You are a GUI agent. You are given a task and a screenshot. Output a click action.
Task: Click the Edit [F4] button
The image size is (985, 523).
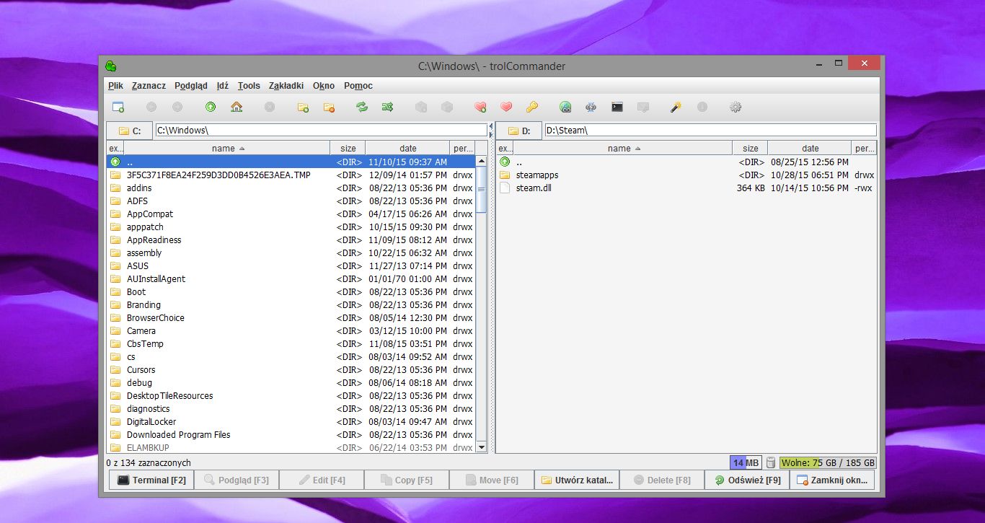tap(322, 480)
